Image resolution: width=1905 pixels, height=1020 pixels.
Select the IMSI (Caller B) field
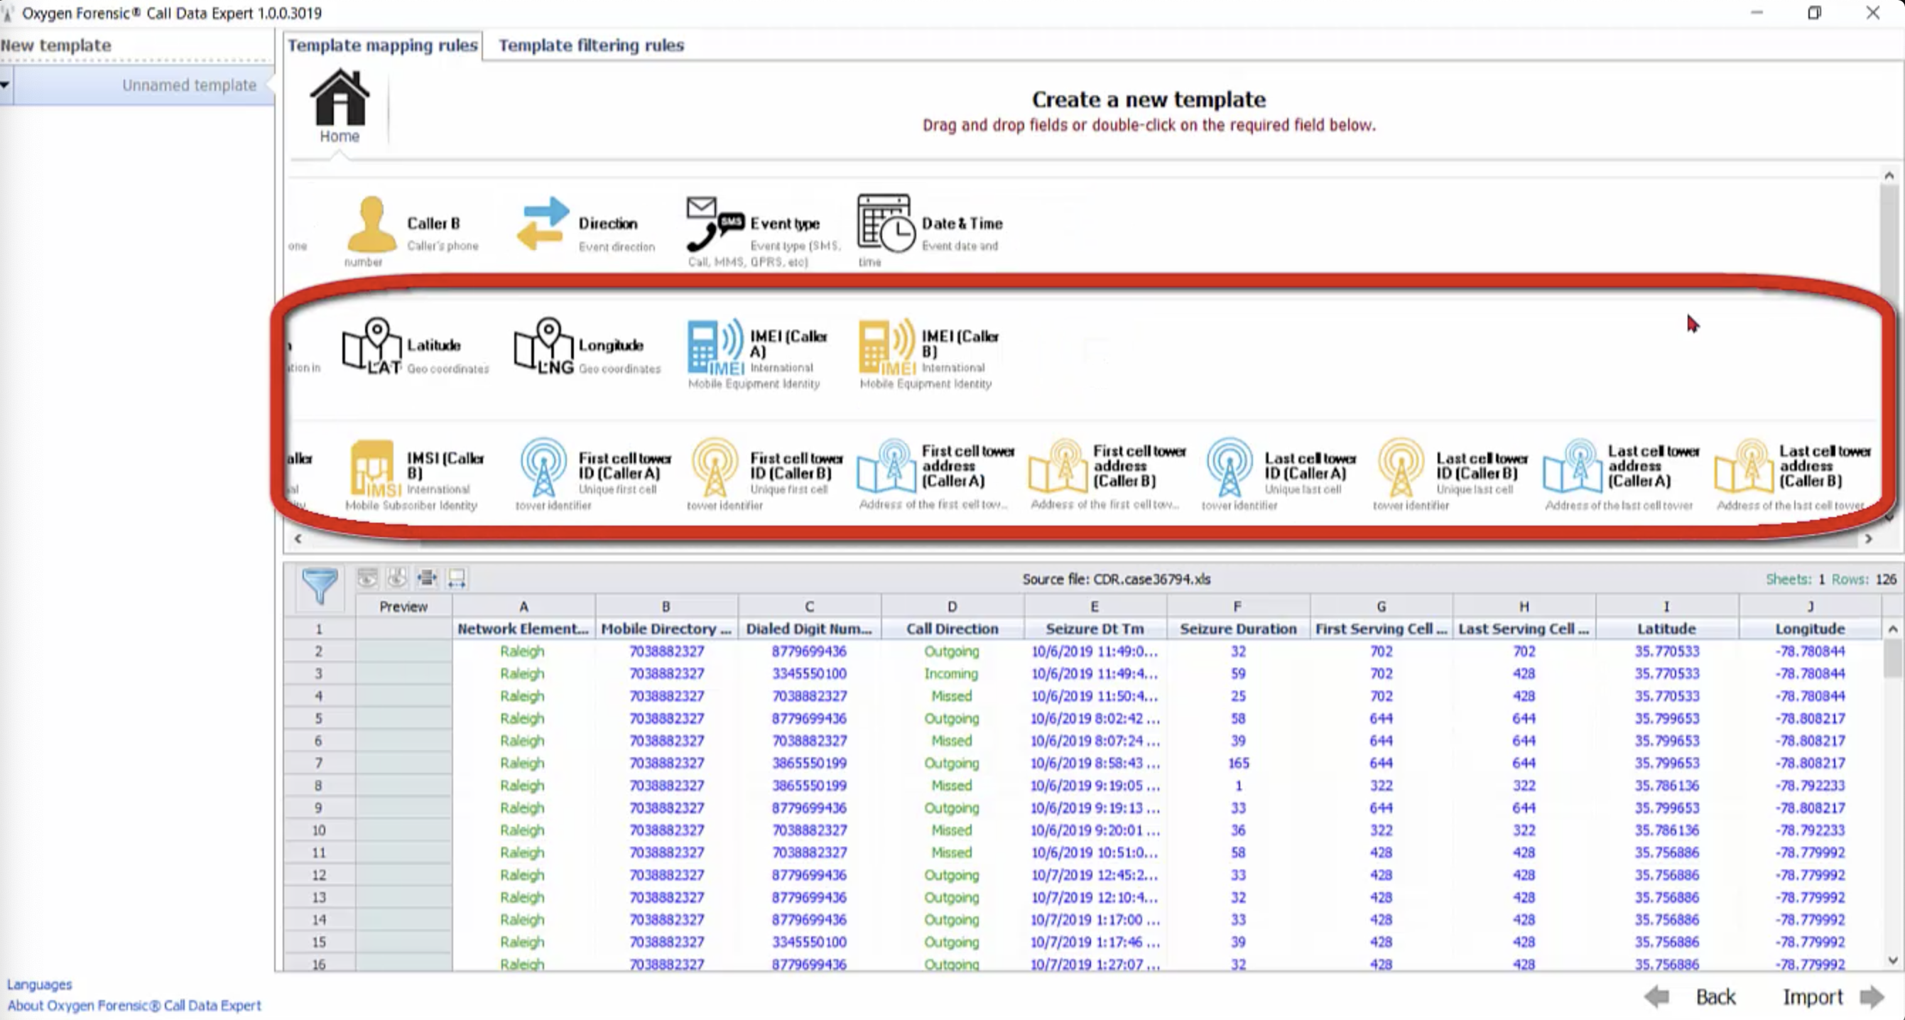415,476
